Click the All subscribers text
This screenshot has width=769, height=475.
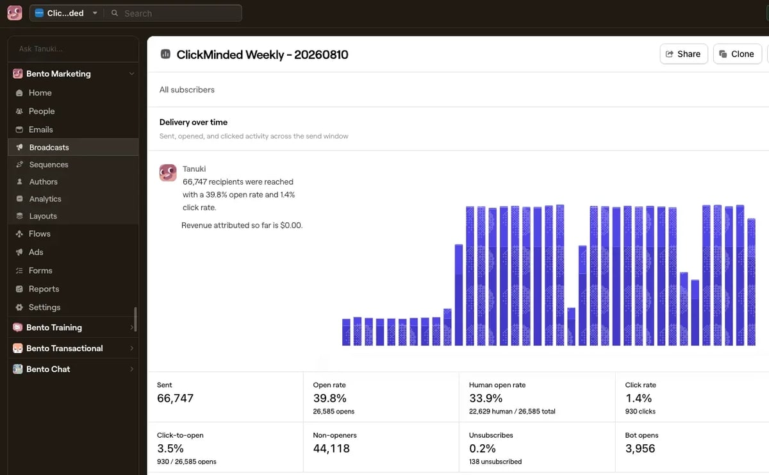pos(187,90)
